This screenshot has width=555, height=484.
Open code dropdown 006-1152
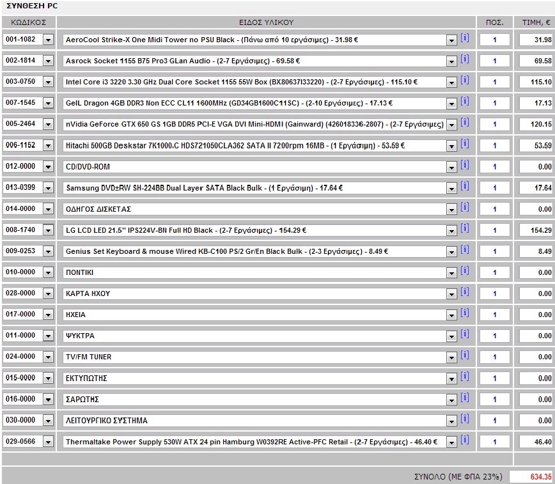[48, 146]
